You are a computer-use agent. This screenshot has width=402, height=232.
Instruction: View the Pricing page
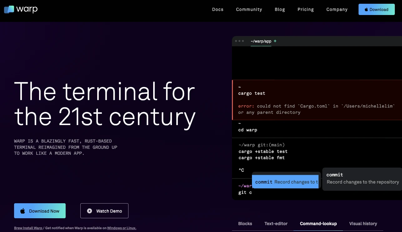(x=305, y=9)
